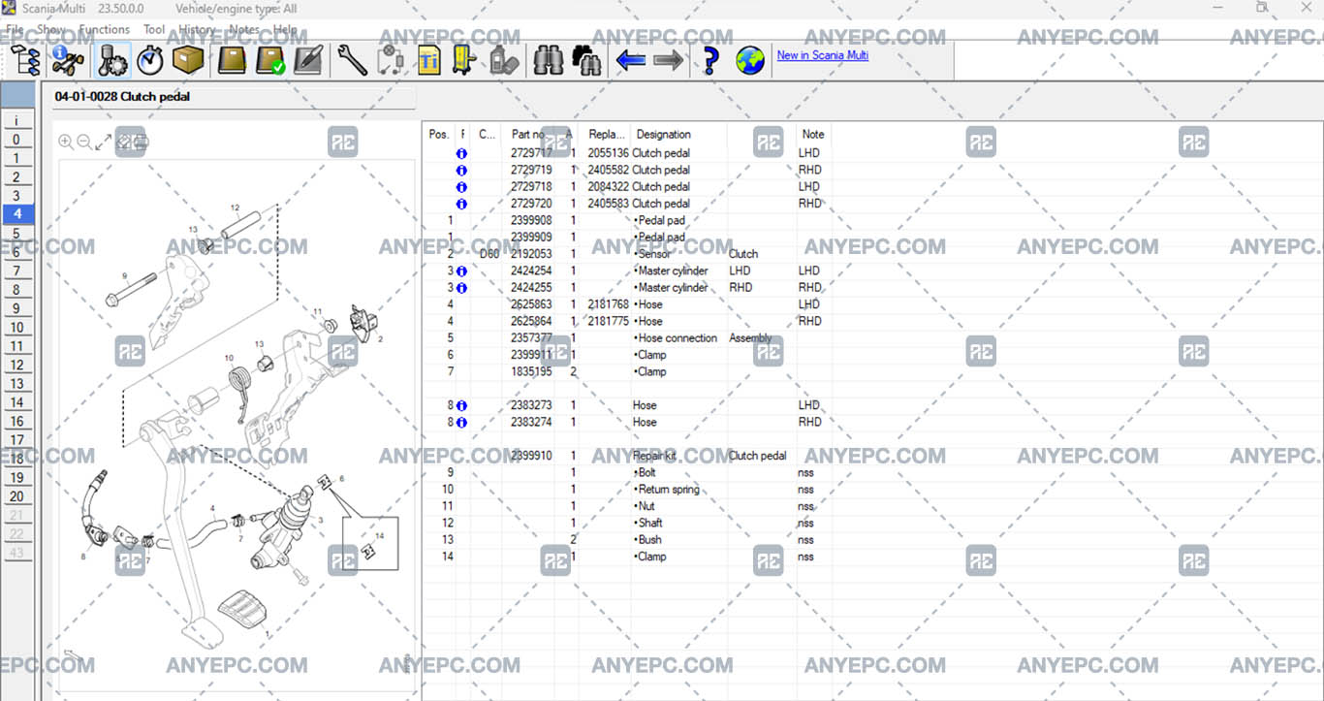Screen dimensions: 1324x701
Task: Click the dark binoculars search icon
Action: 586,60
